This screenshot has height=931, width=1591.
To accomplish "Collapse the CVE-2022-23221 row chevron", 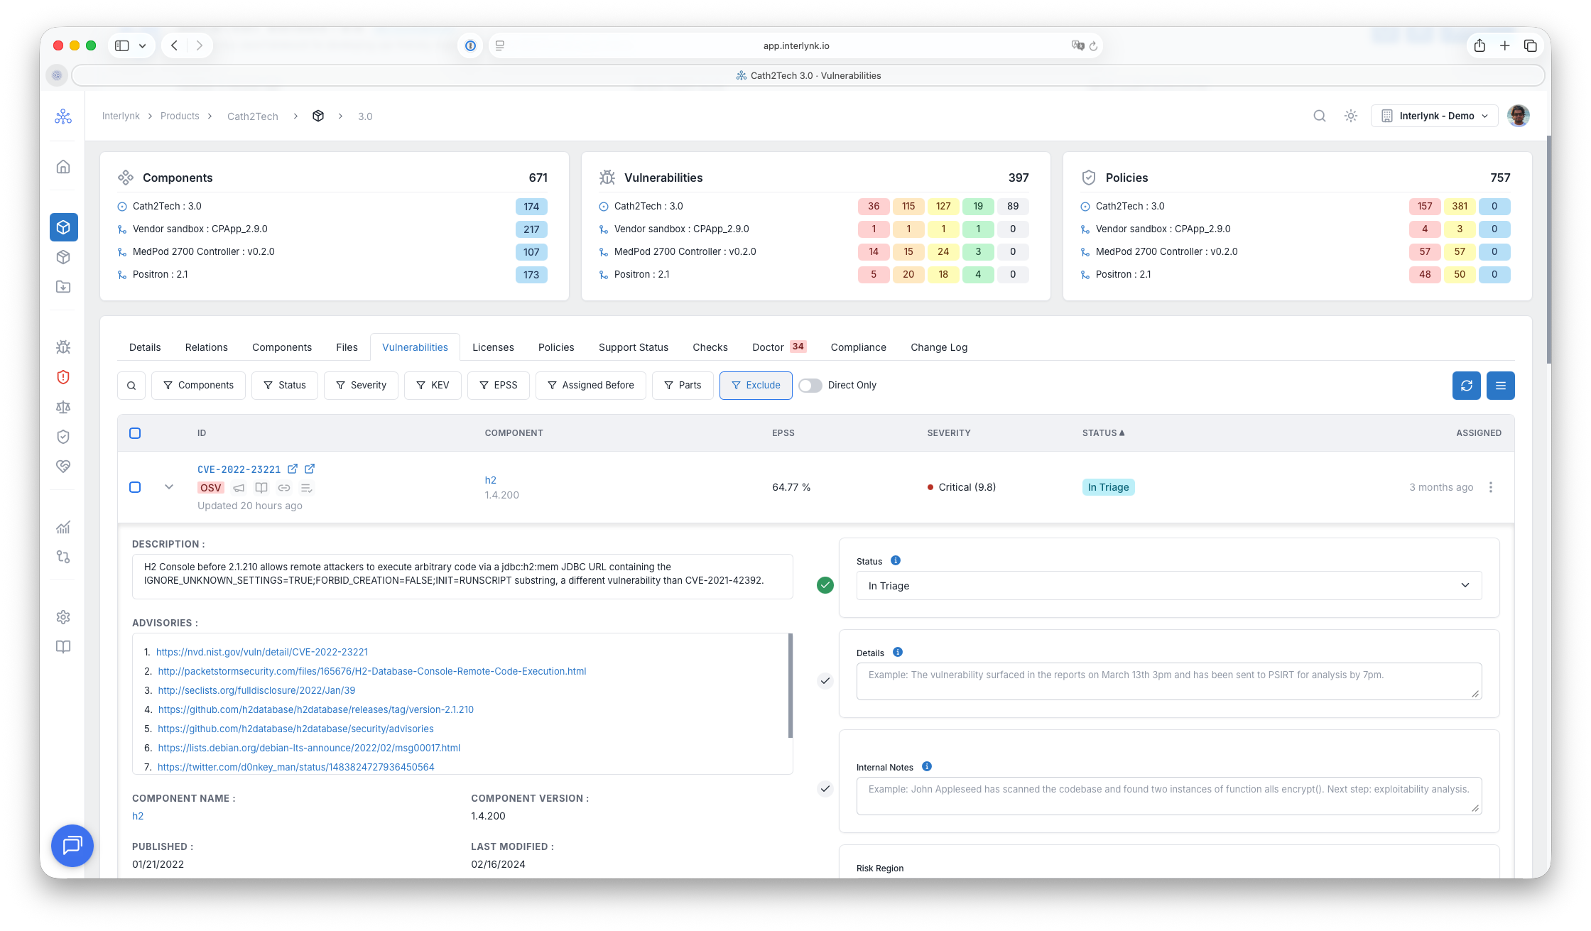I will click(x=169, y=487).
